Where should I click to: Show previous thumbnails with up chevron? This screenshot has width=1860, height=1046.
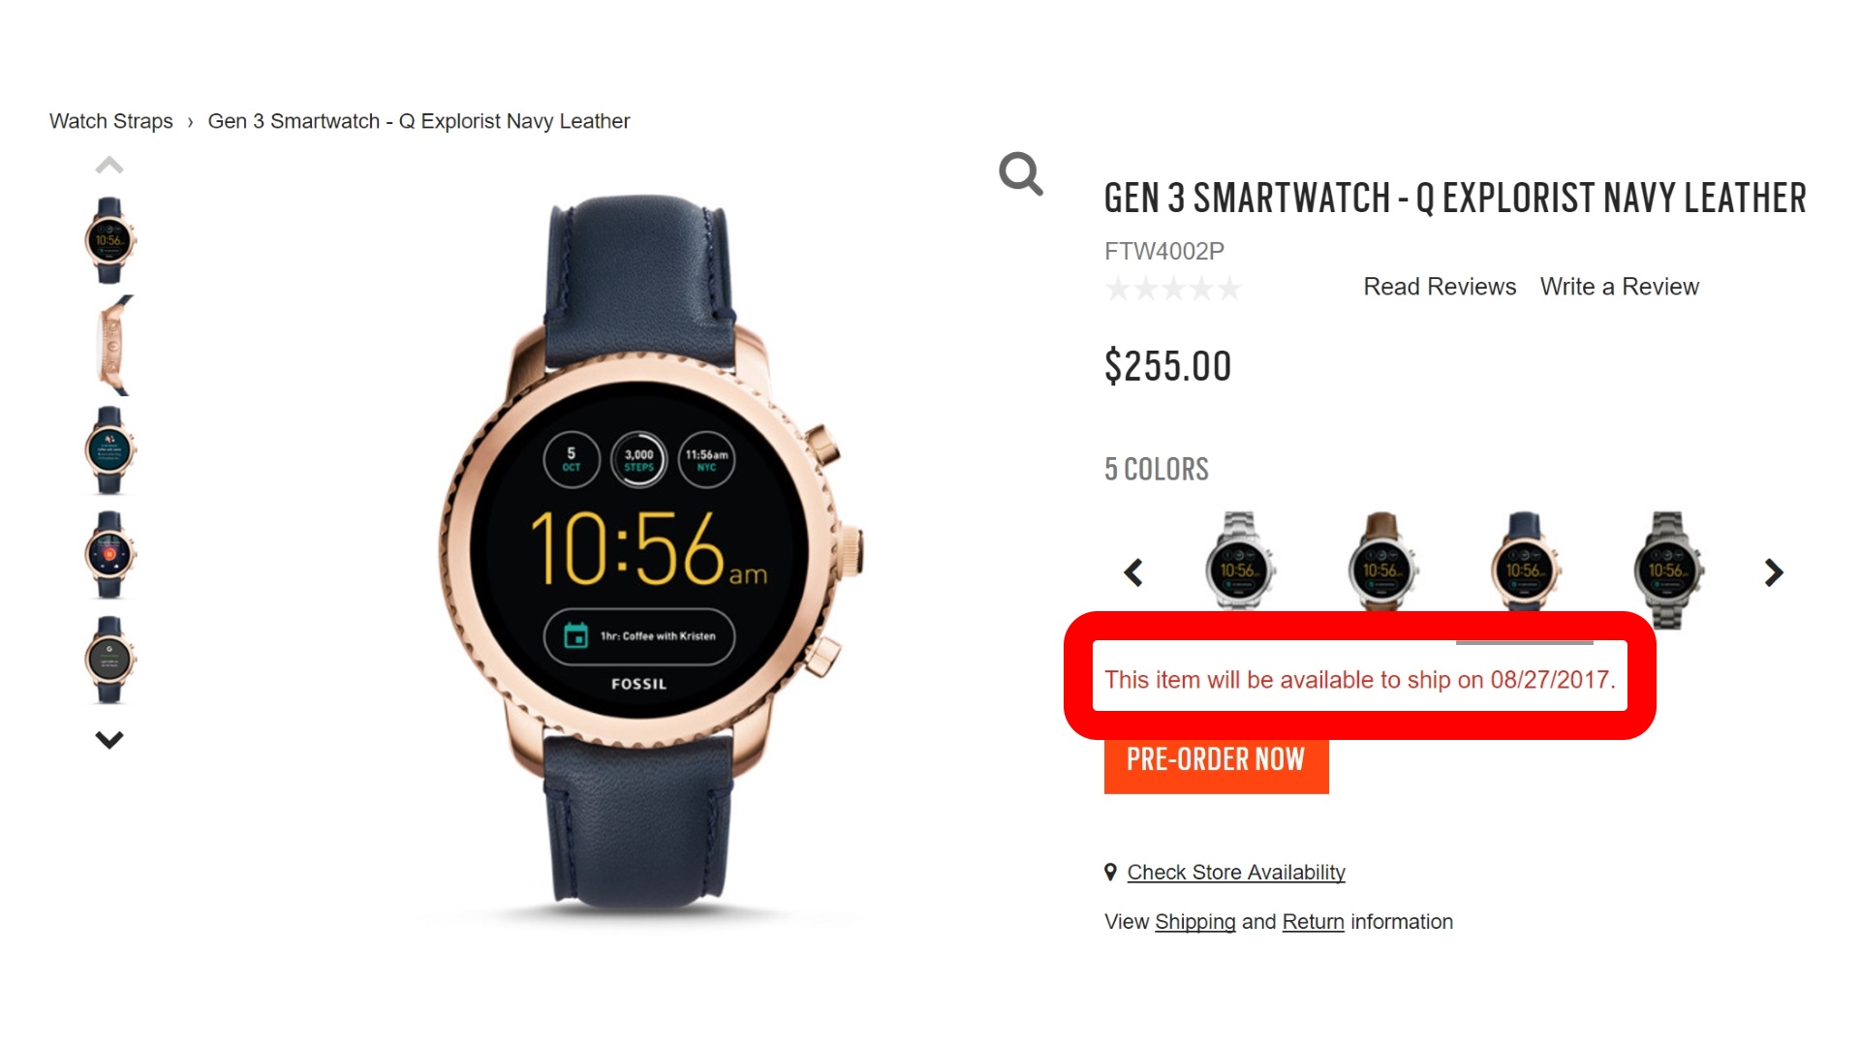[109, 166]
